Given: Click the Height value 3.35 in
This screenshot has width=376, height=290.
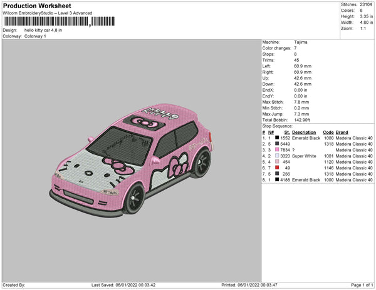Looking at the screenshot, I should [x=366, y=16].
